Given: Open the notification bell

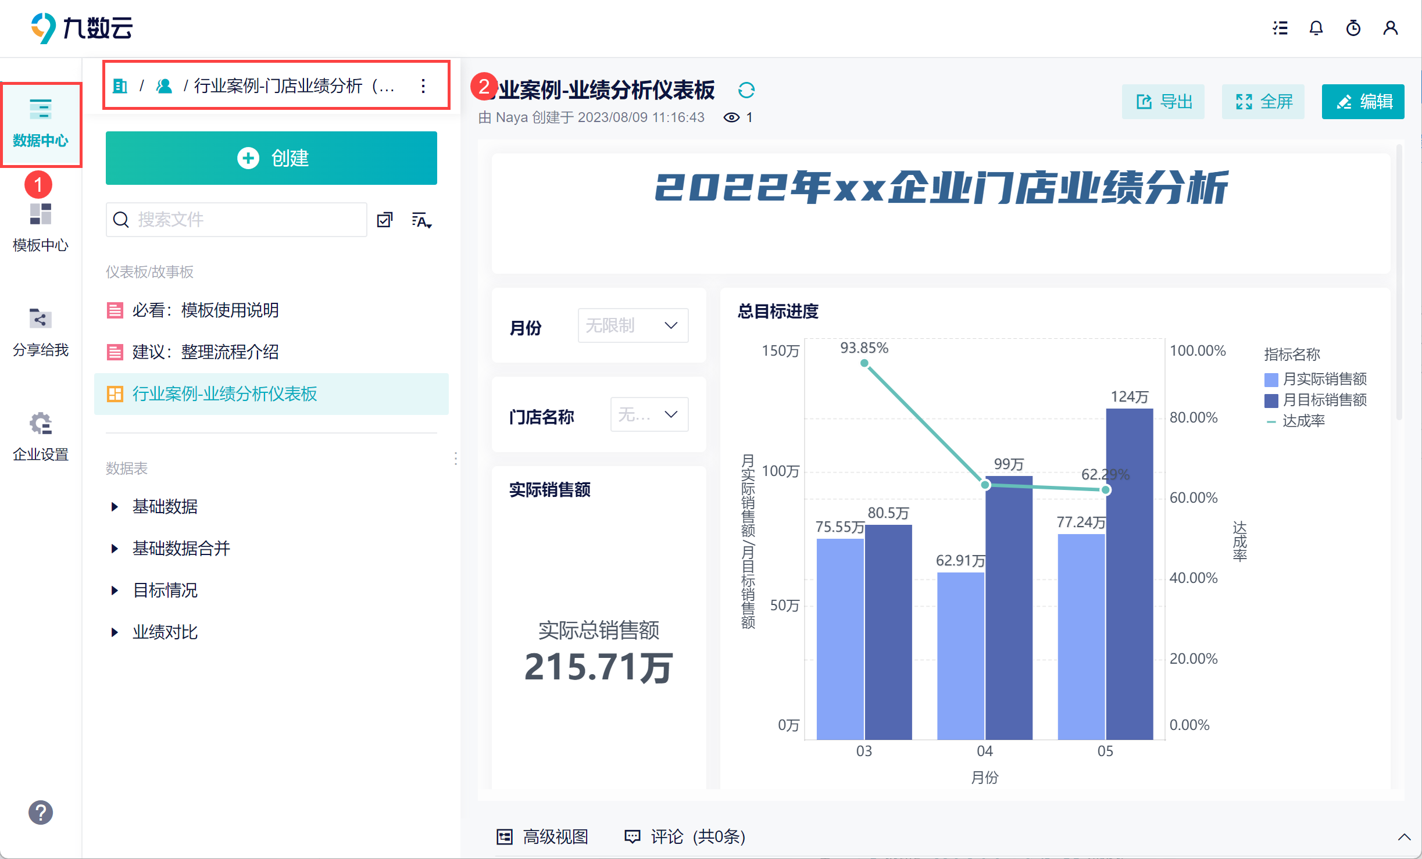Looking at the screenshot, I should [1316, 28].
